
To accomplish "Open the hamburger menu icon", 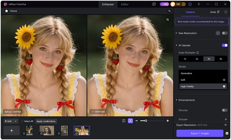I will pos(199,4).
